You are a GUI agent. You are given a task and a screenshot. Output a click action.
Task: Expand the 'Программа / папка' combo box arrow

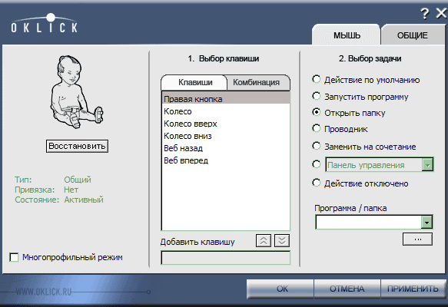tap(426, 222)
